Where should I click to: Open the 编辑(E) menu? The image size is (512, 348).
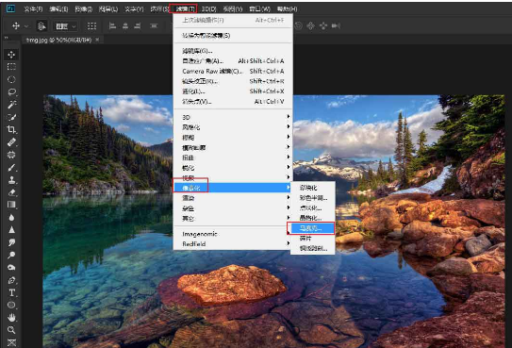point(58,8)
